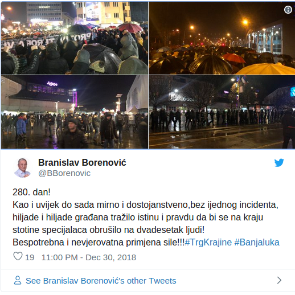The image size is (295, 295).
Task: Like the tweet with the heart icon
Action: pyautogui.click(x=18, y=256)
